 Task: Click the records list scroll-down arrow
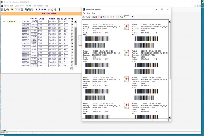tap(75, 66)
